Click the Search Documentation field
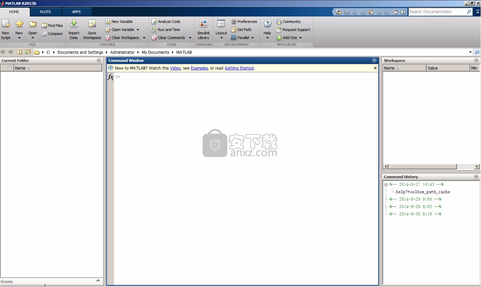Viewport: 481px width, 287px height. click(x=437, y=12)
